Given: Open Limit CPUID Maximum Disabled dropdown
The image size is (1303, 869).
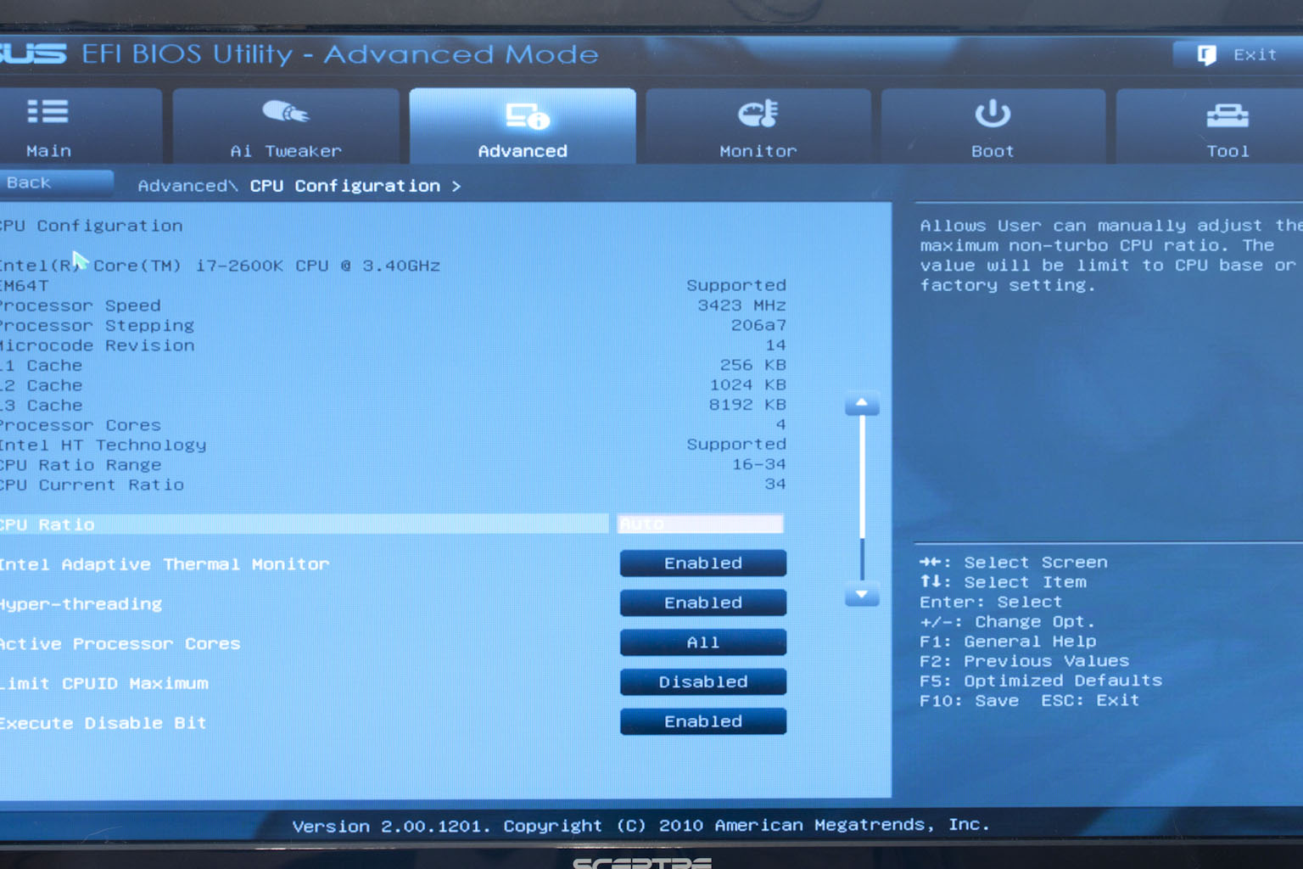Looking at the screenshot, I should click(x=703, y=681).
